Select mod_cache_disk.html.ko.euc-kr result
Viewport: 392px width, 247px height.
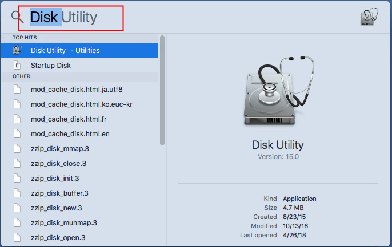(x=79, y=104)
